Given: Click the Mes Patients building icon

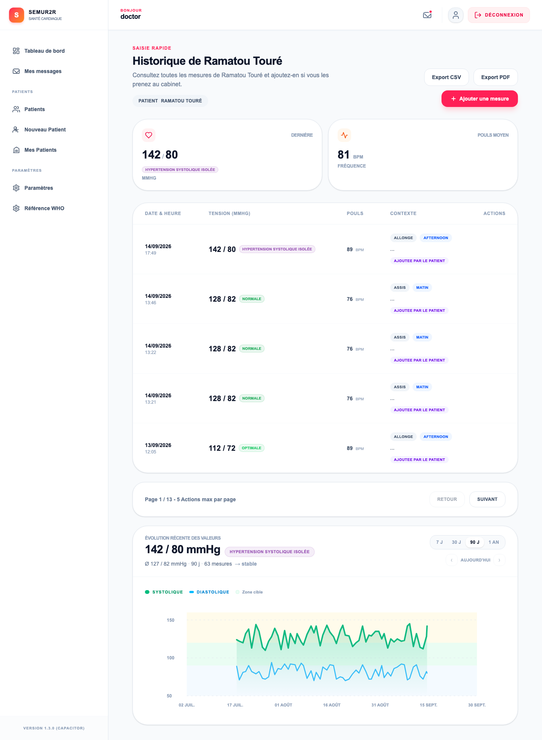Looking at the screenshot, I should 16,150.
